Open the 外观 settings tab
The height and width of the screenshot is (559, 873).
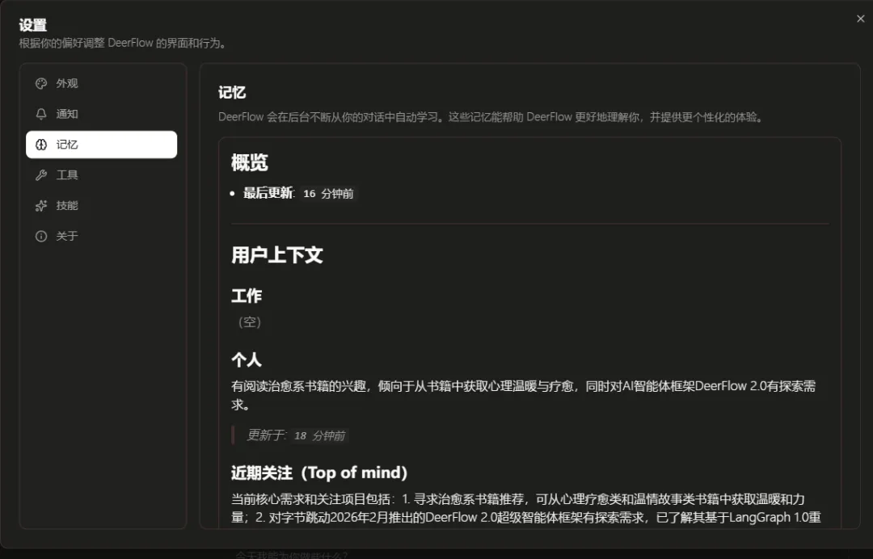(101, 83)
